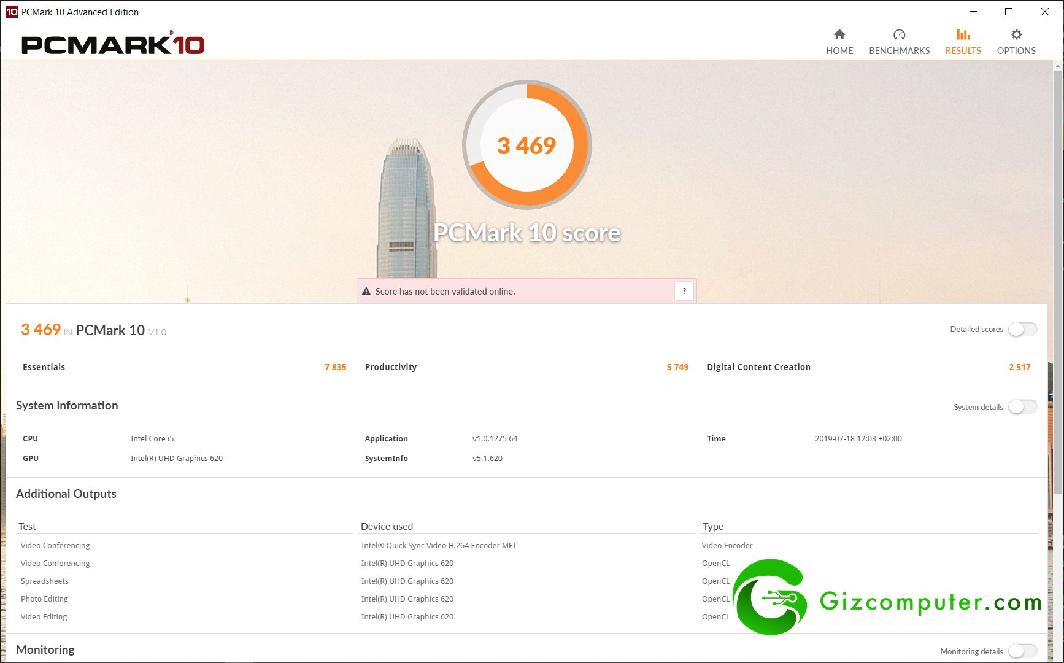
Task: Switch to the RESULTS tab
Action: point(963,42)
